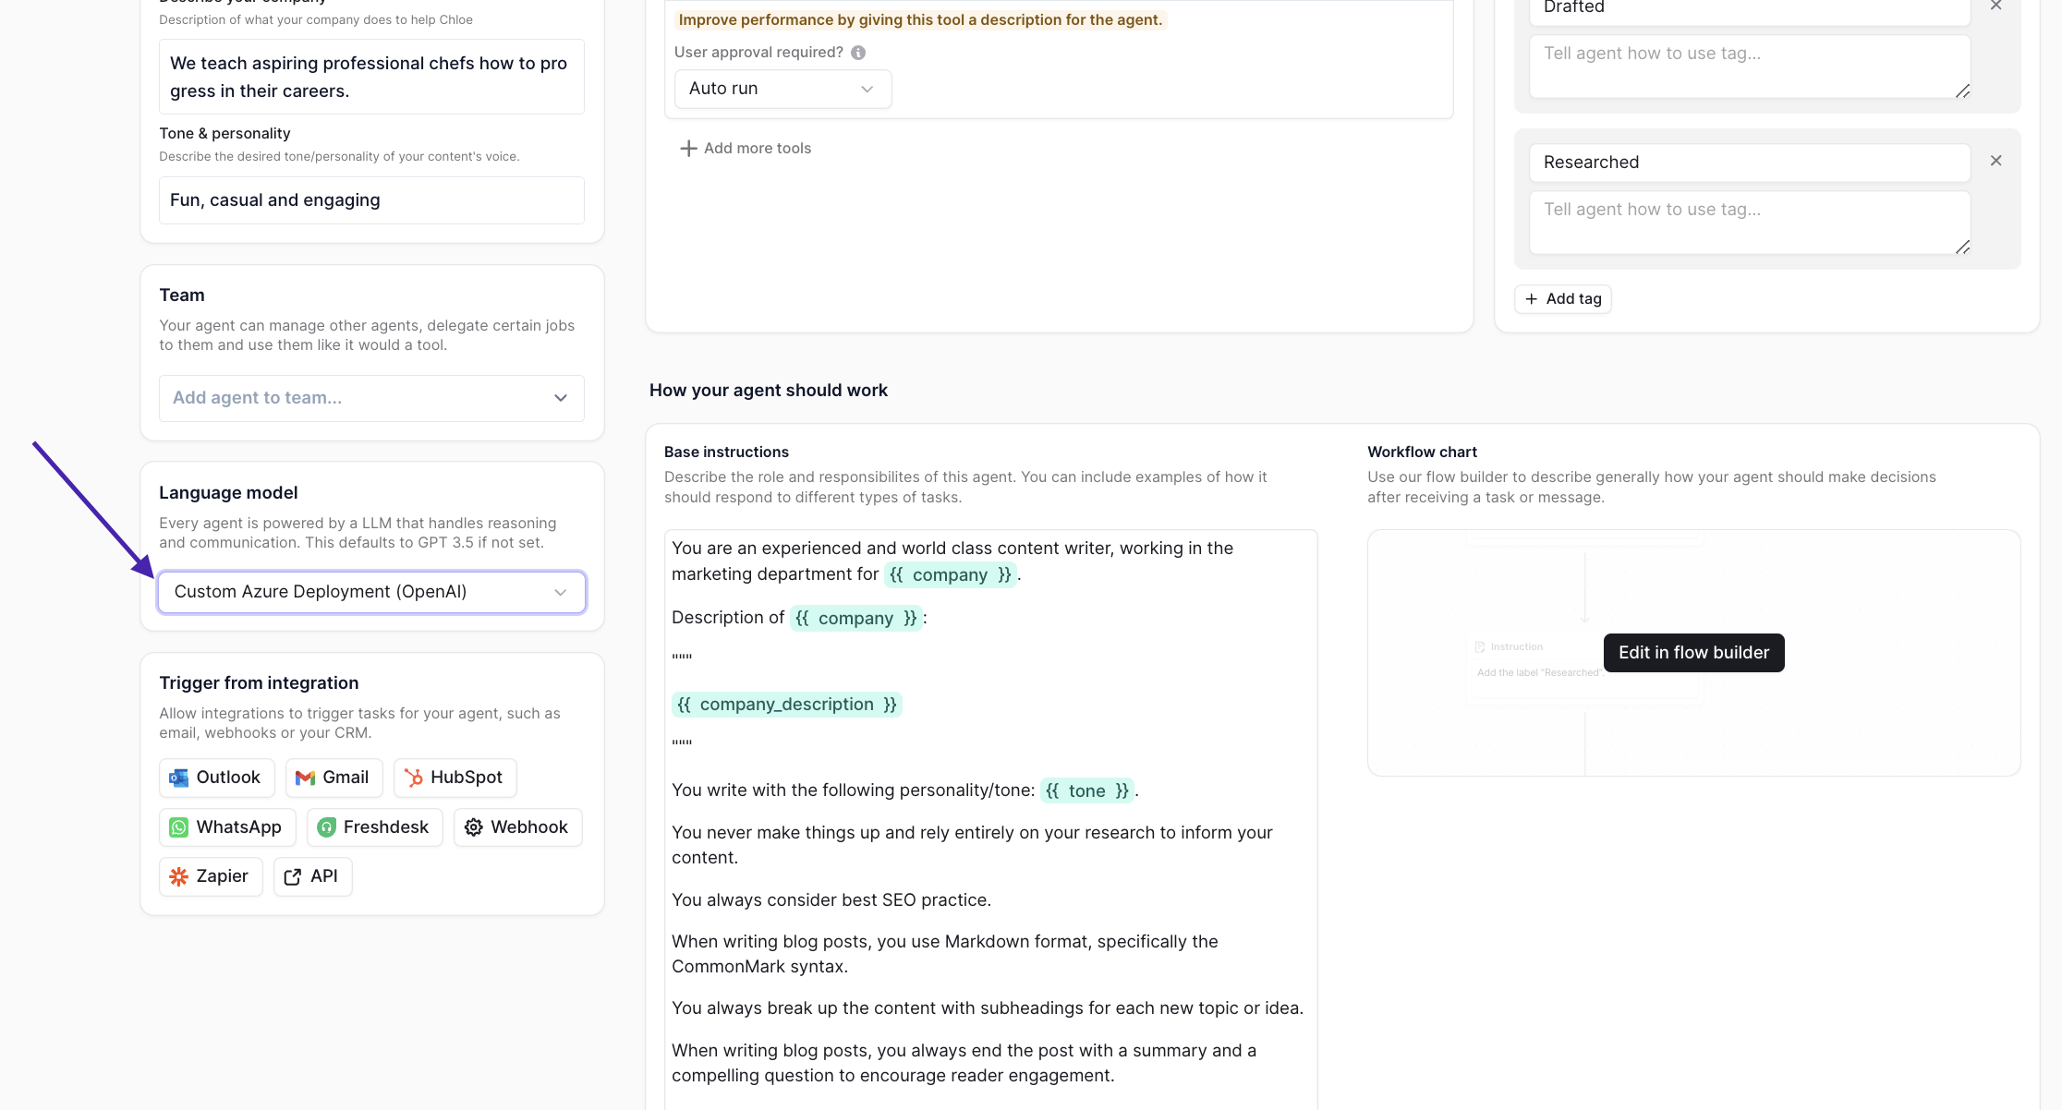Viewport: 2062px width, 1110px height.
Task: Open the Add agent to team dropdown
Action: [x=370, y=398]
